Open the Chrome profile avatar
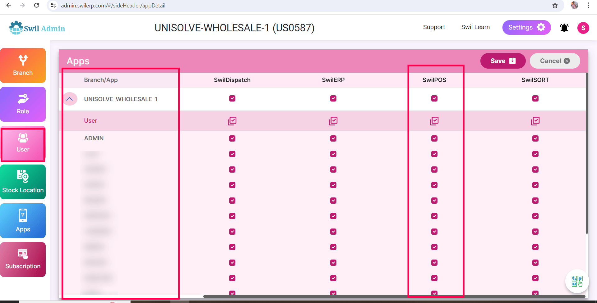The height and width of the screenshot is (303, 597). tap(575, 5)
